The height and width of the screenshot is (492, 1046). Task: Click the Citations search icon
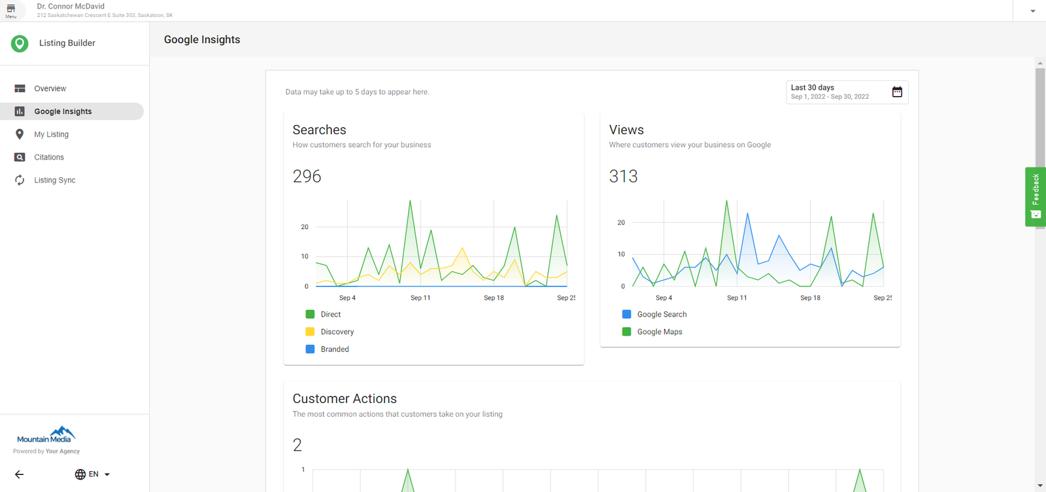[20, 157]
